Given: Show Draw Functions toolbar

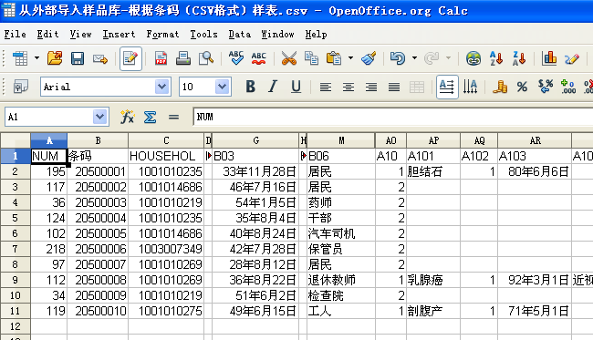Looking at the screenshot, I should 572,58.
